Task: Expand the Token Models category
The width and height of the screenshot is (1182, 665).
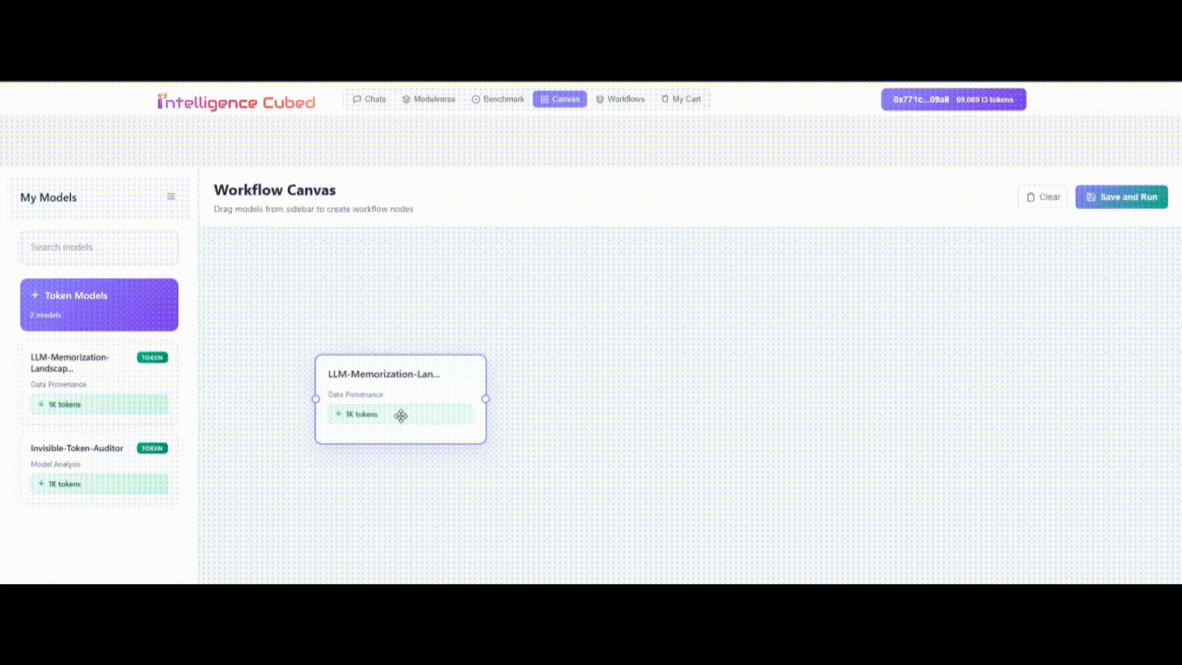Action: point(98,304)
